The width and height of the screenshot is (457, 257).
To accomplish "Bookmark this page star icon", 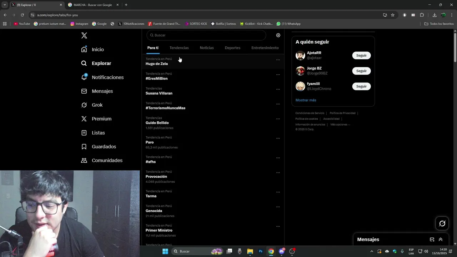I will coord(393,15).
